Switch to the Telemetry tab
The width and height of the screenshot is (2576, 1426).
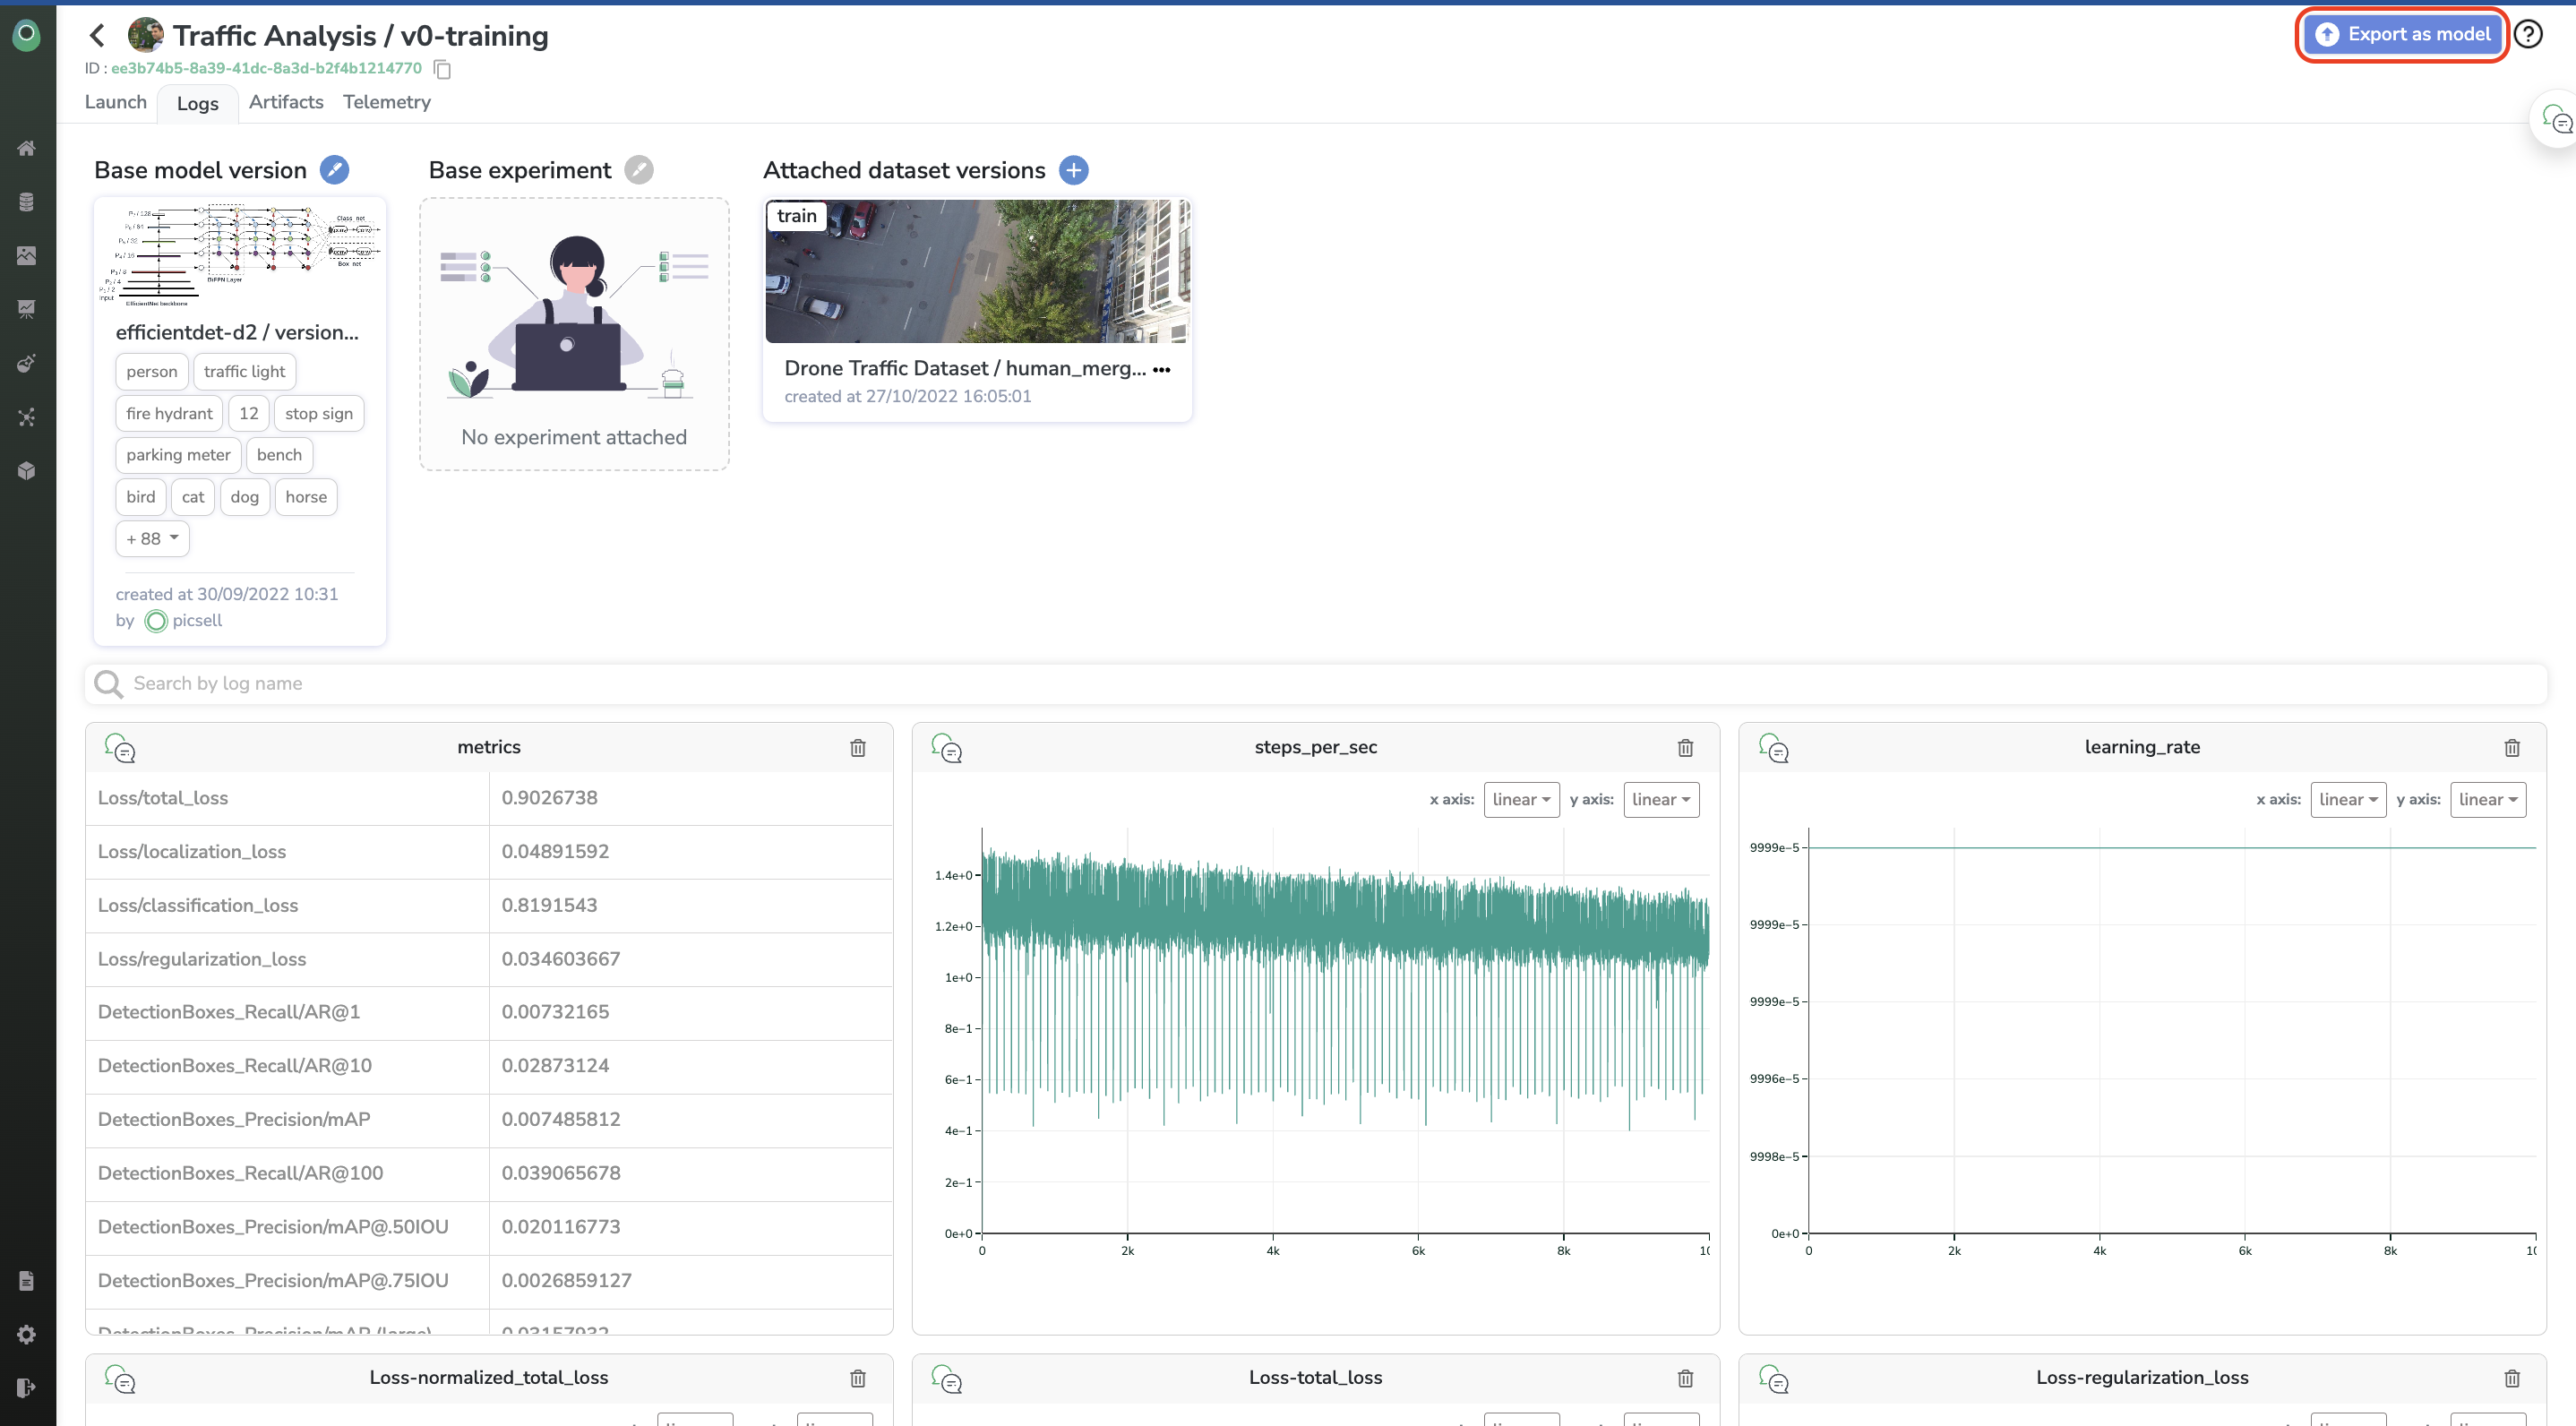click(x=386, y=102)
